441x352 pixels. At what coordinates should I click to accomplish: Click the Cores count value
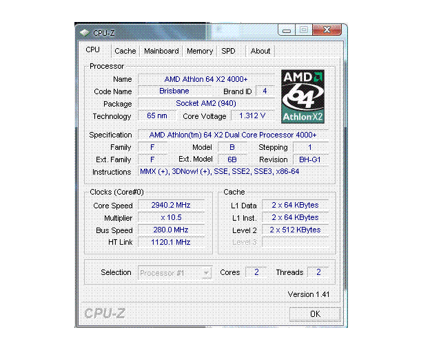256,272
